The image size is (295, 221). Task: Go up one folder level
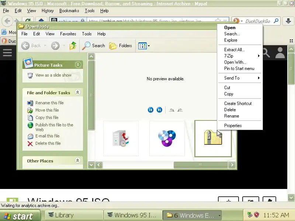pos(73,46)
